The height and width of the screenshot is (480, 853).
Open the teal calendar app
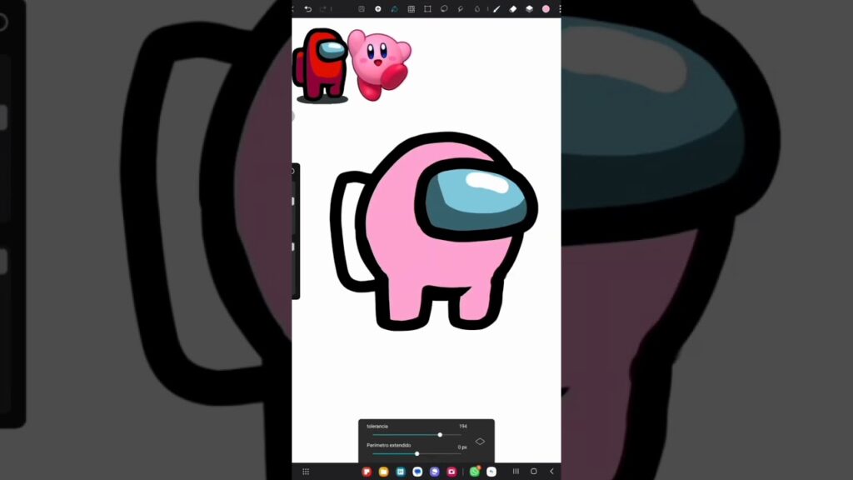point(401,472)
